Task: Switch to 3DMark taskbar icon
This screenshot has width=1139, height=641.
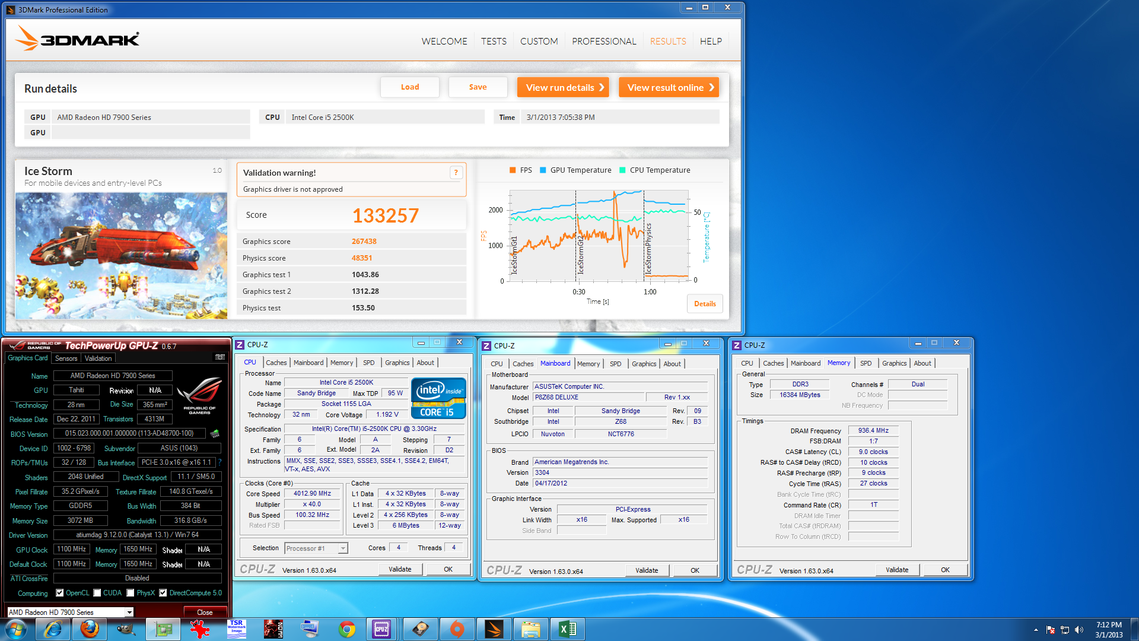Action: tap(494, 629)
